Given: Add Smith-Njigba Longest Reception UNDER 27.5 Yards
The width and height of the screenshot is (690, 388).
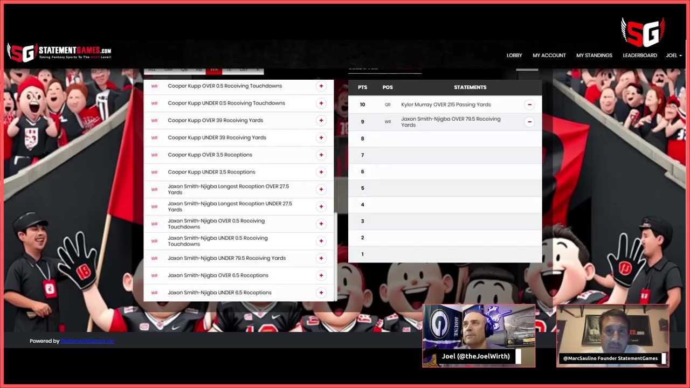Looking at the screenshot, I should click(x=321, y=207).
